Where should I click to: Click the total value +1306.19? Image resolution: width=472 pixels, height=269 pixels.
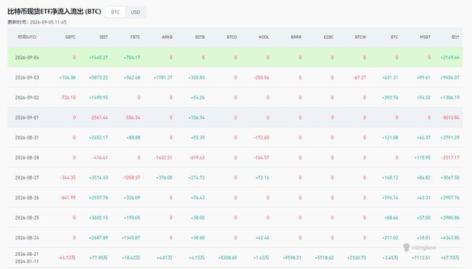click(450, 98)
